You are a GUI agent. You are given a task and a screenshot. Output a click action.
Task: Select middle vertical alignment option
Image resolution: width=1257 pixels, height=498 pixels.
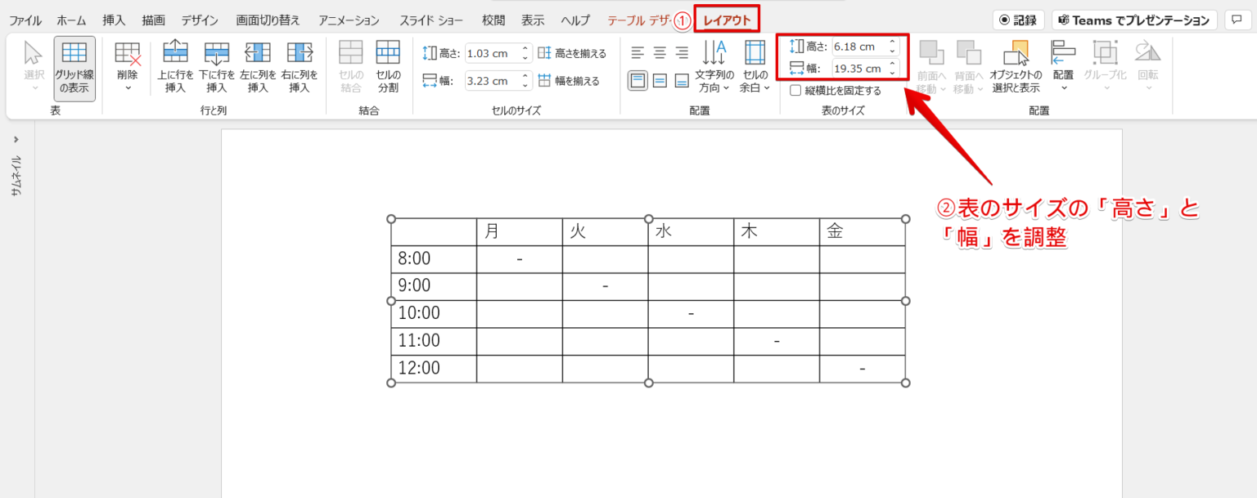pos(658,80)
